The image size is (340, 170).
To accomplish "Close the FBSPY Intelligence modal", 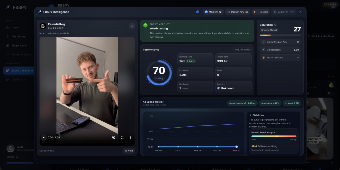I will 300,12.
